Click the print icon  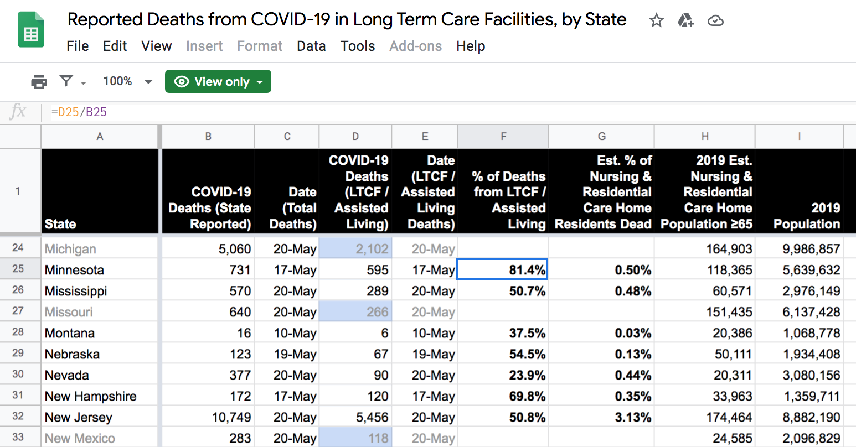tap(39, 82)
